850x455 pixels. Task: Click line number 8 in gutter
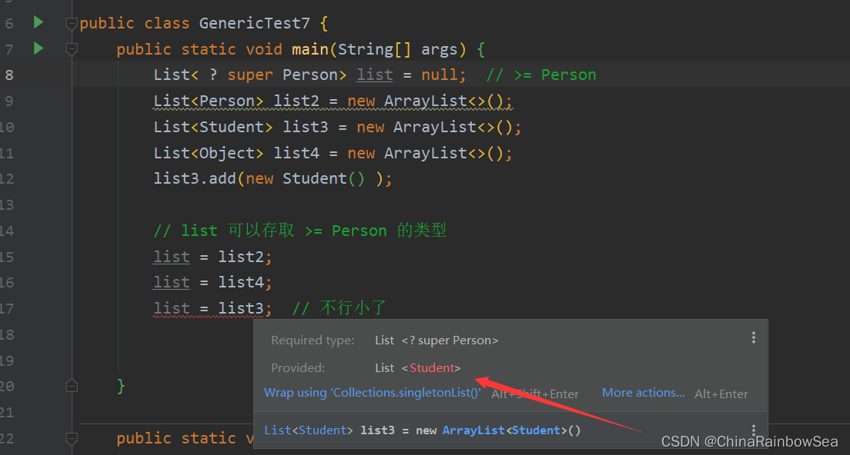pyautogui.click(x=9, y=75)
